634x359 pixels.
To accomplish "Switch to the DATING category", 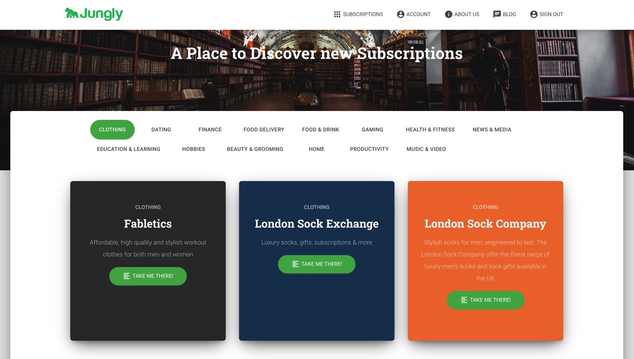I will [161, 130].
